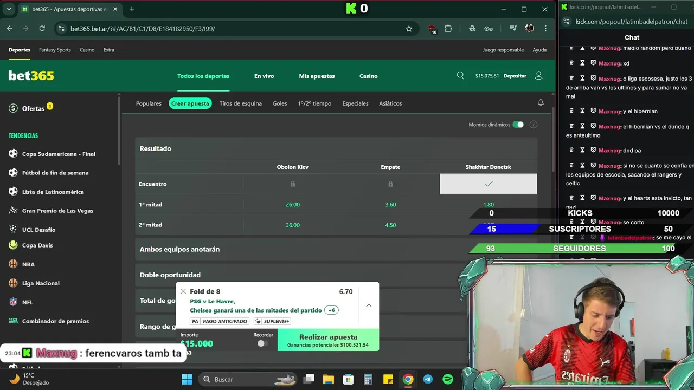The height and width of the screenshot is (390, 694).
Task: Open Combinador de premios in sidebar
Action: coord(55,321)
